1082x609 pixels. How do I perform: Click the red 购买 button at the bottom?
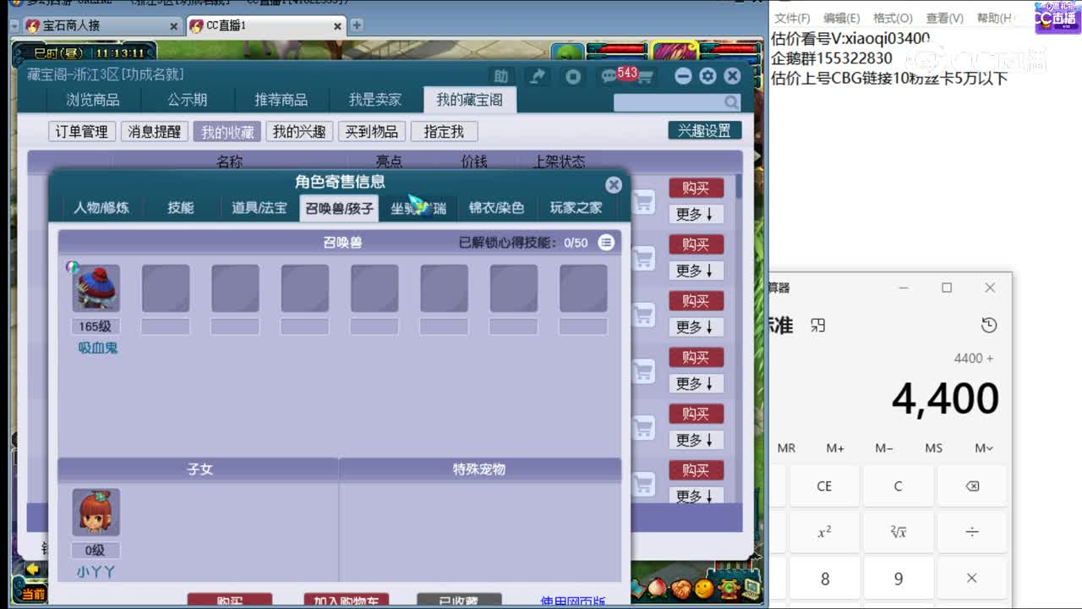click(231, 601)
